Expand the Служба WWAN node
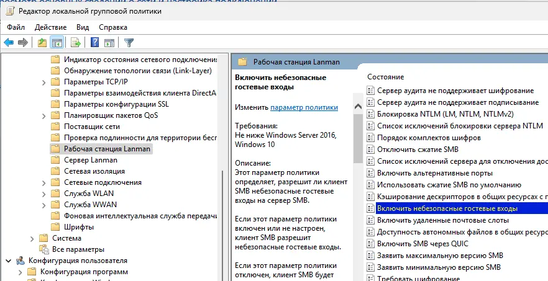548x281 pixels. point(43,205)
